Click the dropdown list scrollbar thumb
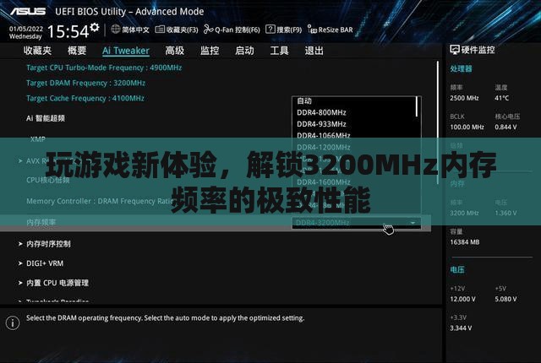Viewport: 541px width, 363px height. [x=417, y=106]
